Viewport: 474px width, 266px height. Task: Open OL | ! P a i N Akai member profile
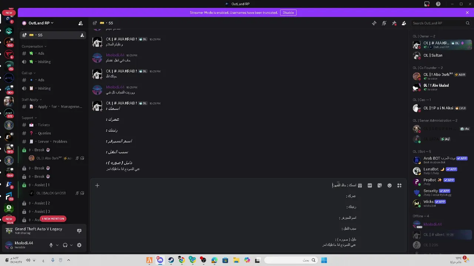tap(442, 108)
